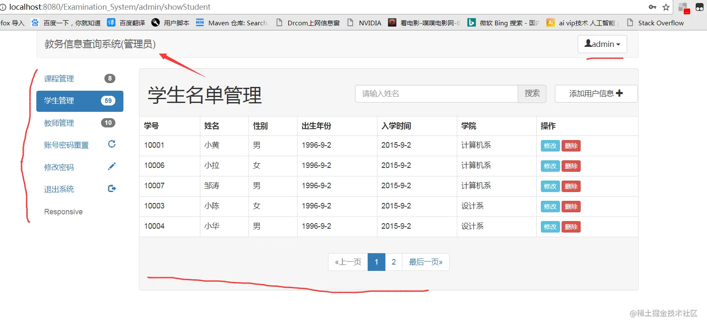Open the Maven 仓库 bookmark
This screenshot has width=707, height=327.
(x=232, y=23)
